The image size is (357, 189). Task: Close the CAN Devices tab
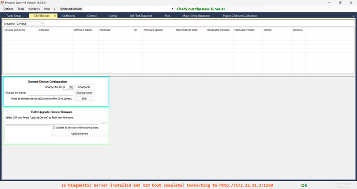(x=55, y=15)
